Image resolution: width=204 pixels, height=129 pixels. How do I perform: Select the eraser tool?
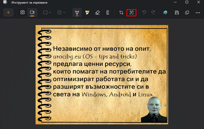coord(98,13)
